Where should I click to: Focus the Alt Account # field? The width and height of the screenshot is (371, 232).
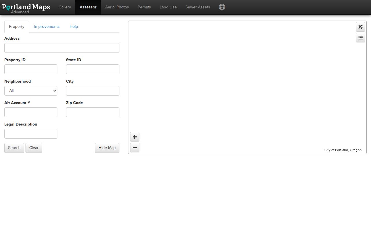(x=31, y=112)
